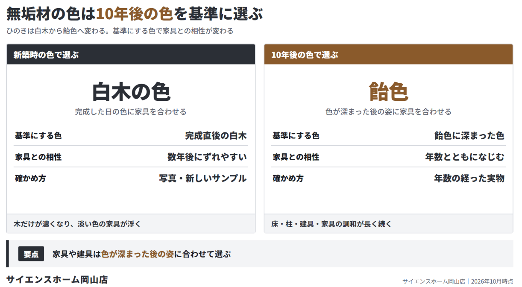522x287 pixels.
Task: Click the value 年数とともになじむ
Action: [x=465, y=157]
